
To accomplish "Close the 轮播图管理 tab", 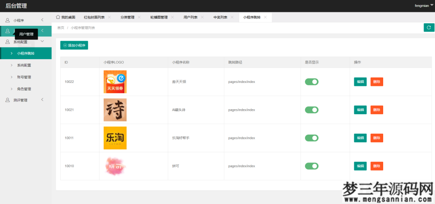I will click(x=172, y=17).
